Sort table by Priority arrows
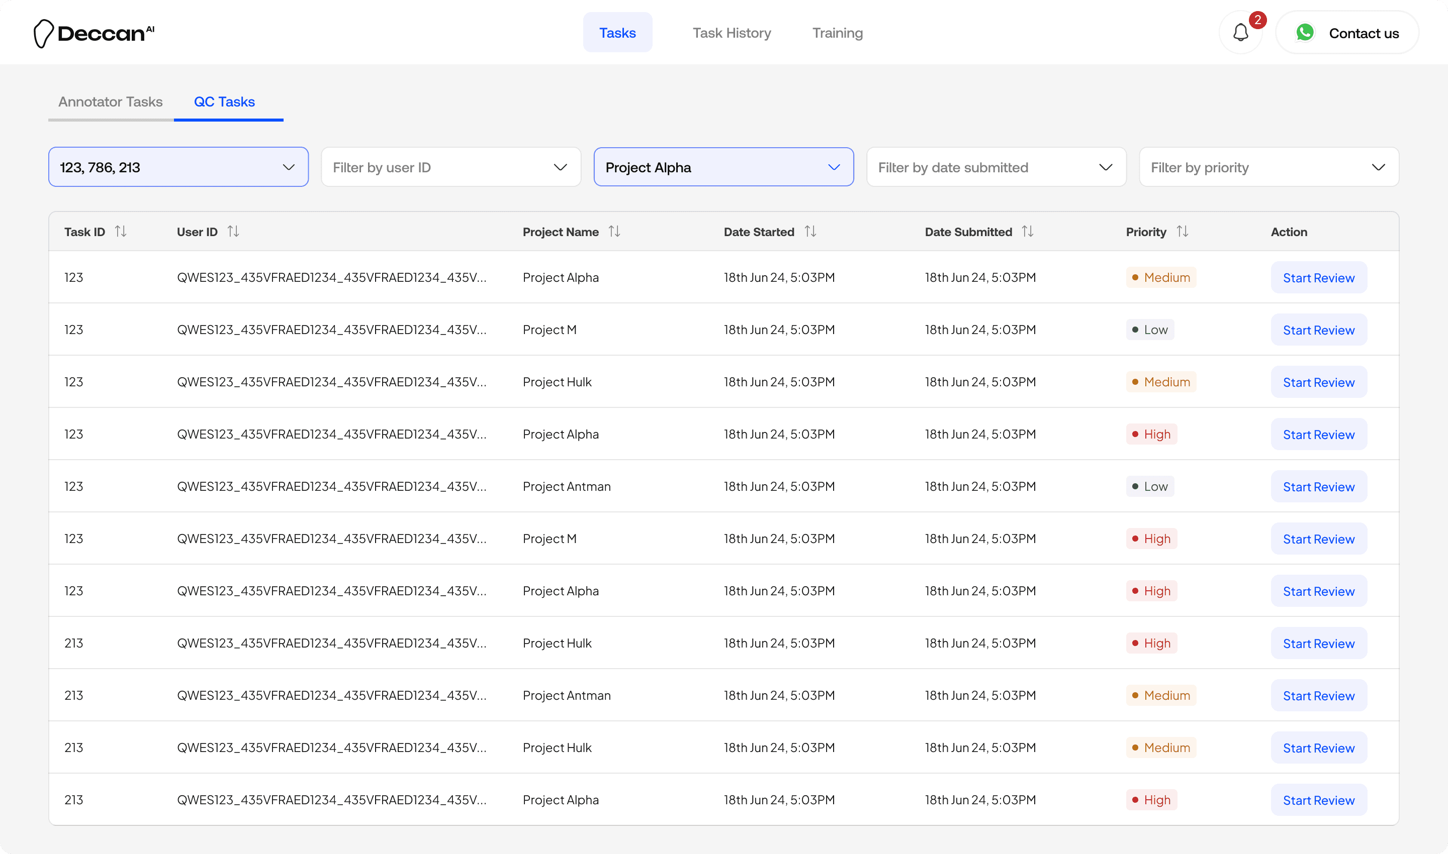This screenshot has width=1448, height=854. 1183,232
